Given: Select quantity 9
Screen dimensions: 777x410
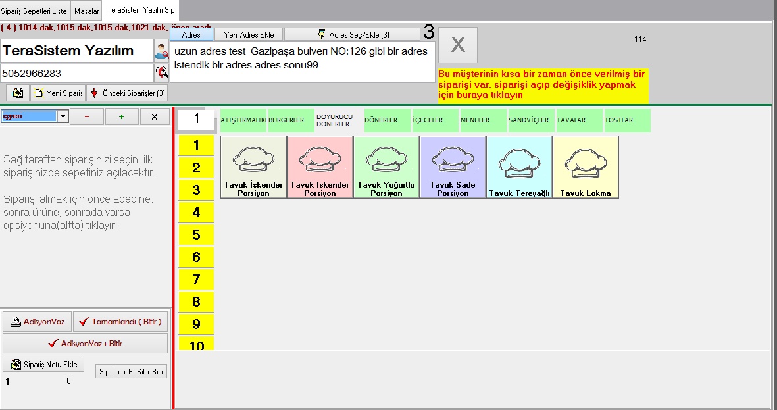Looking at the screenshot, I should (196, 324).
